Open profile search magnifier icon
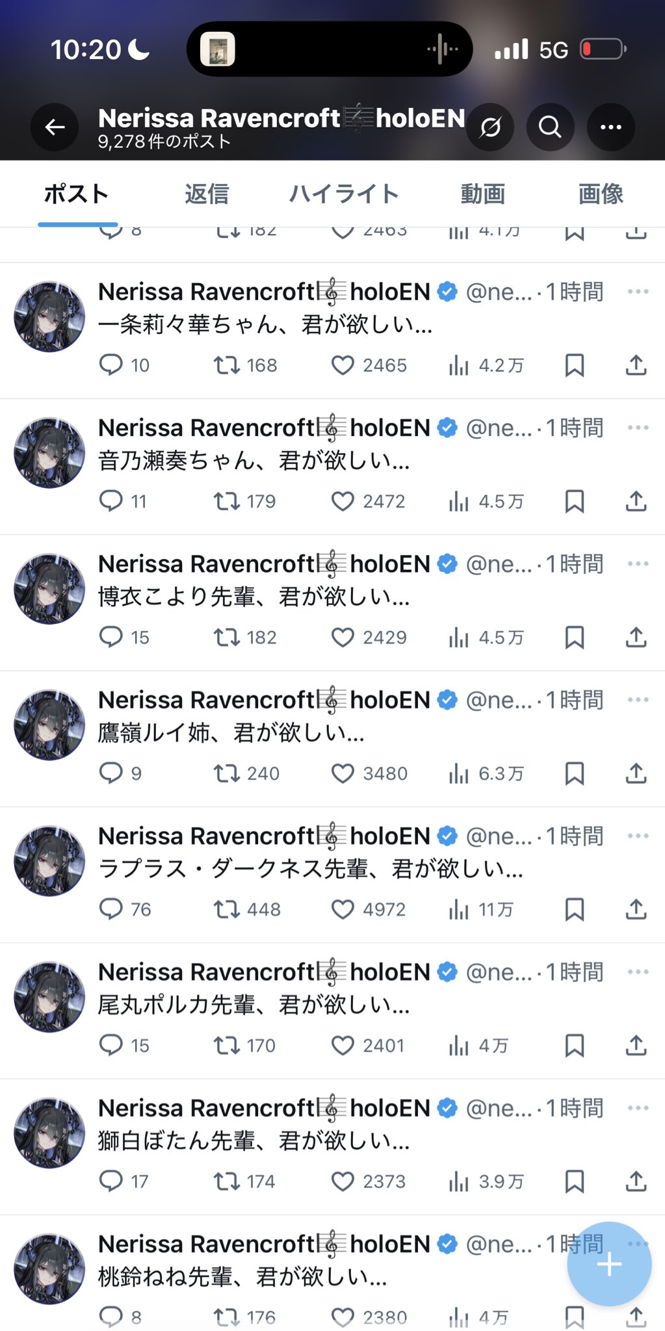 point(550,127)
